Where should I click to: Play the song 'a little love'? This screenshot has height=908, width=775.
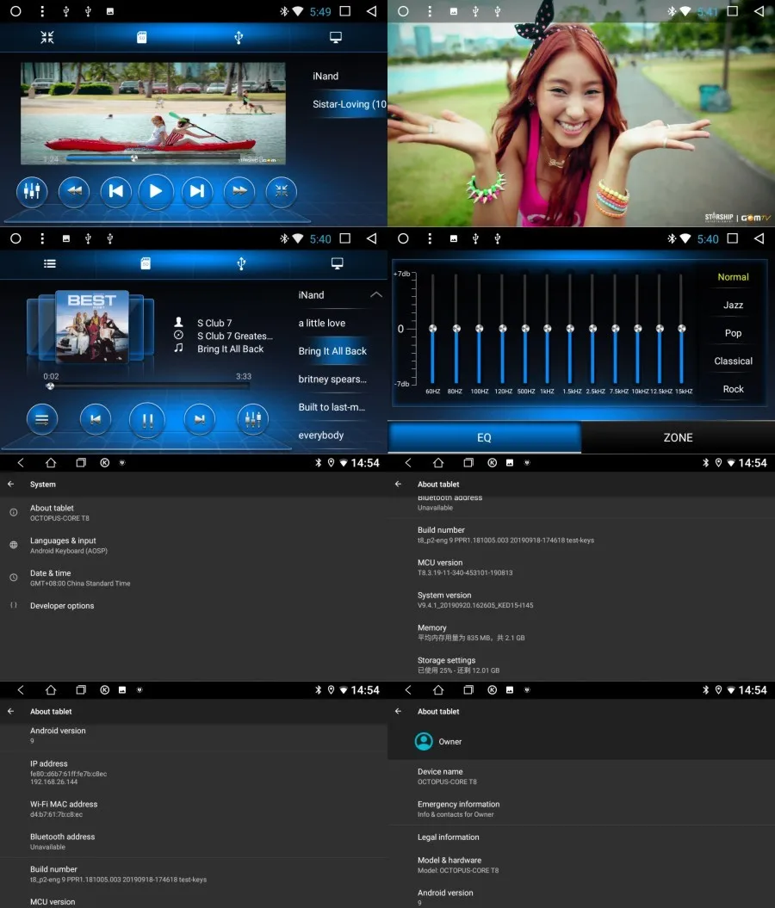322,323
